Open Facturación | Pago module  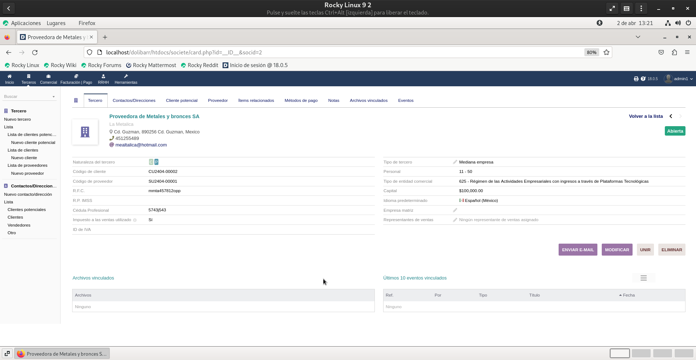coord(76,79)
